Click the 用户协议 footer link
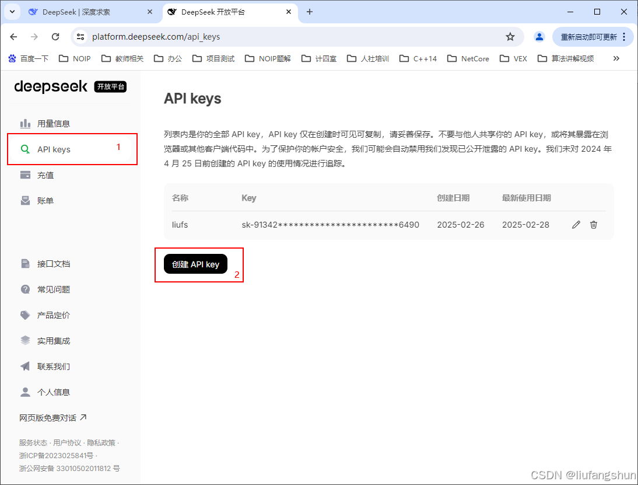Screen dimensions: 638x485 pyautogui.click(x=67, y=442)
